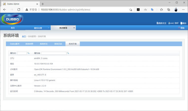The height and width of the screenshot is (111, 188).
Task: Open 服务治理 navigation menu
Action: [38, 28]
